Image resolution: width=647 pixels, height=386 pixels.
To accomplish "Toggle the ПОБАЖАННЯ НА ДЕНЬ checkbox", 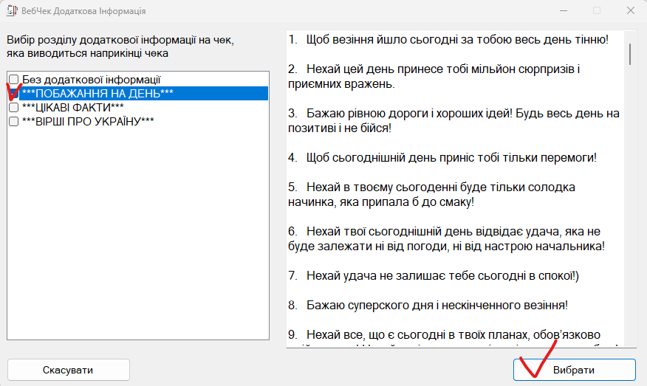I will pyautogui.click(x=13, y=93).
